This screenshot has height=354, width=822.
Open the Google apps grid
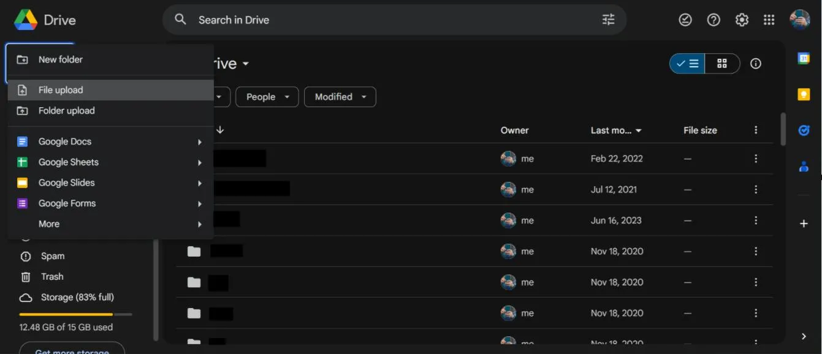coord(769,20)
